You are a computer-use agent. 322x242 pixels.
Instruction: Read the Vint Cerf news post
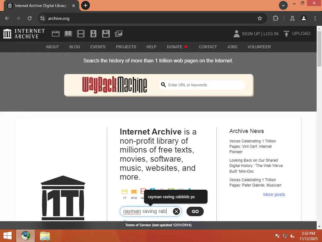click(x=253, y=146)
